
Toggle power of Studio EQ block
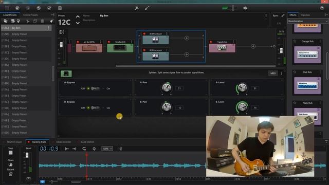click(109, 42)
